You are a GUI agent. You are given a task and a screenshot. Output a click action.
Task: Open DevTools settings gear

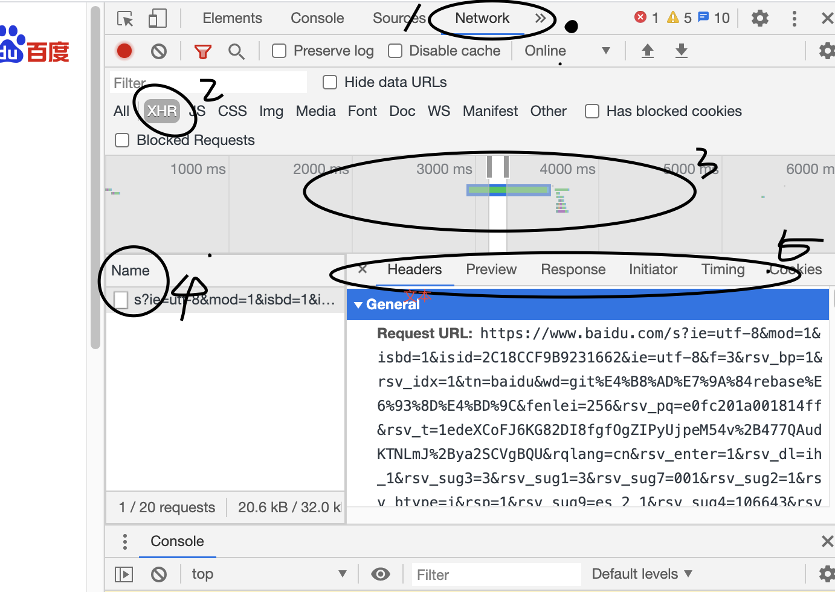[x=759, y=18]
